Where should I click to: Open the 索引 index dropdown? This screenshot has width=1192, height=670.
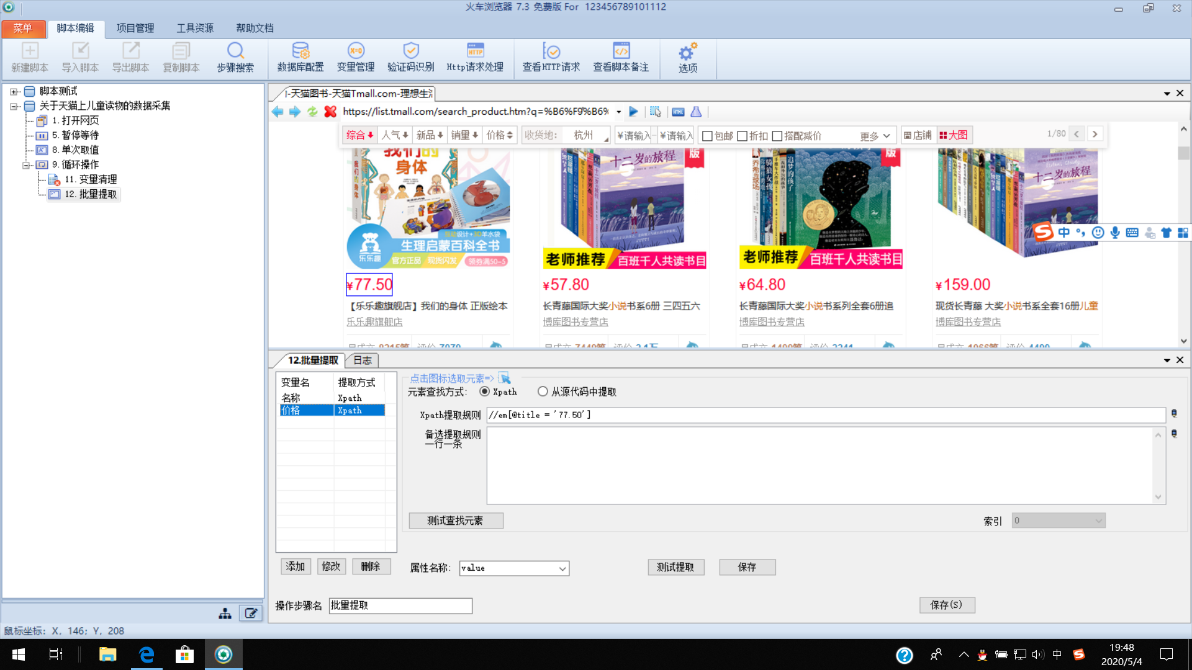[x=1098, y=521]
